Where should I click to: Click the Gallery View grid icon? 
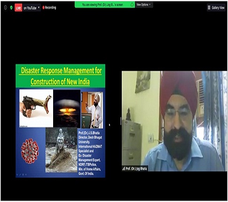pyautogui.click(x=209, y=8)
